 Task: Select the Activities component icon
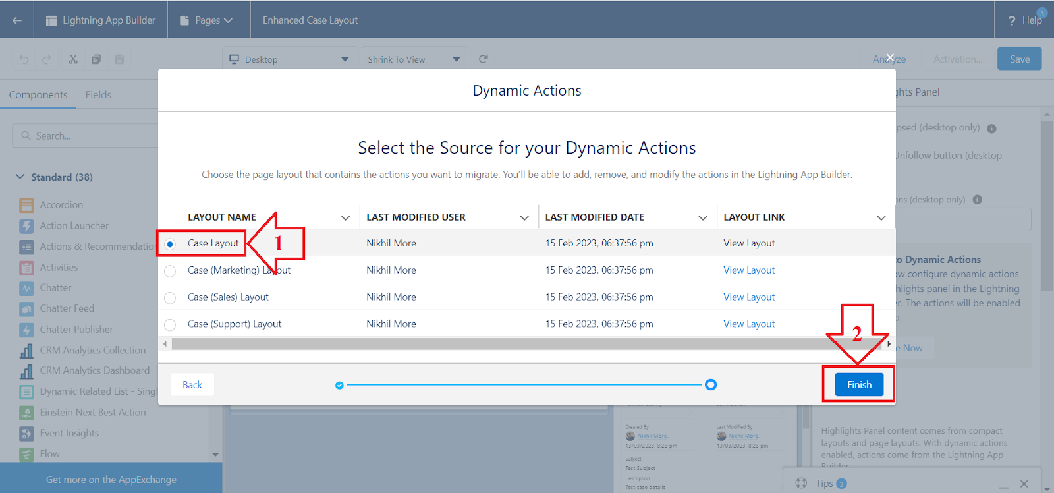26,268
